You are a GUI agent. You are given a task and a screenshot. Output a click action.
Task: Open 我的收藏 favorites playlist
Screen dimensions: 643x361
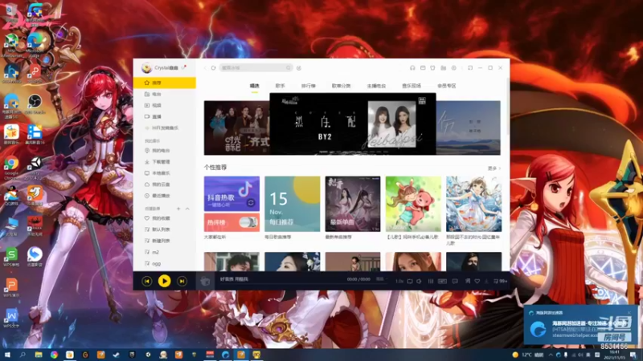point(165,218)
